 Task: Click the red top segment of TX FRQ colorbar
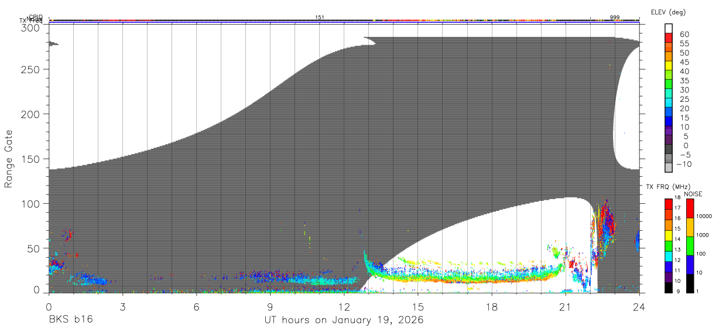669,204
